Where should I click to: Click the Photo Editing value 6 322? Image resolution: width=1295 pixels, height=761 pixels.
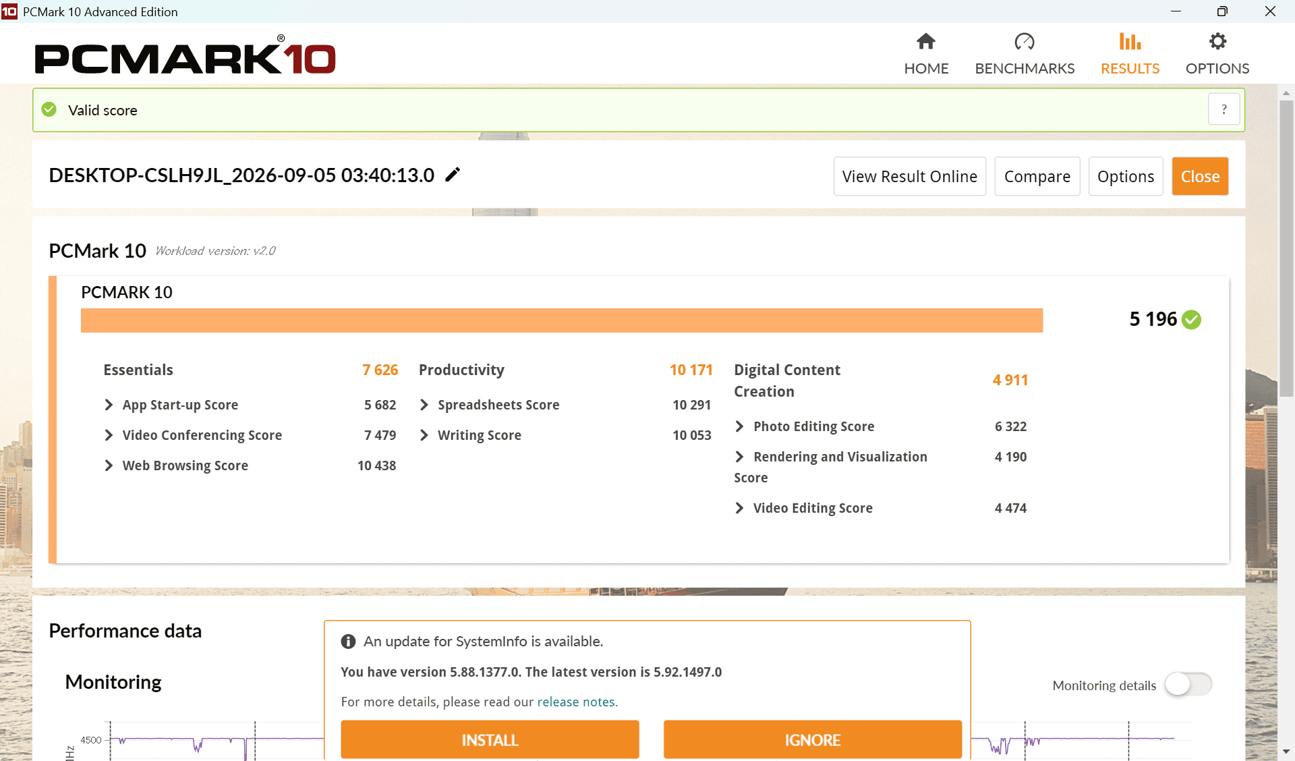click(x=1010, y=426)
